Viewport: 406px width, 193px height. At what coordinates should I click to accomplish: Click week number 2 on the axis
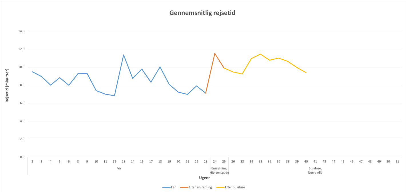pyautogui.click(x=32, y=162)
